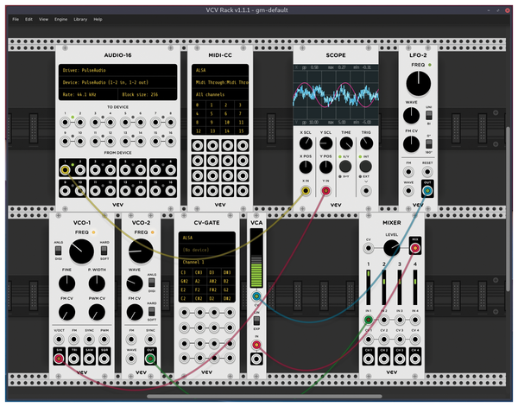Click Scope Y IN input jack

(x=325, y=191)
